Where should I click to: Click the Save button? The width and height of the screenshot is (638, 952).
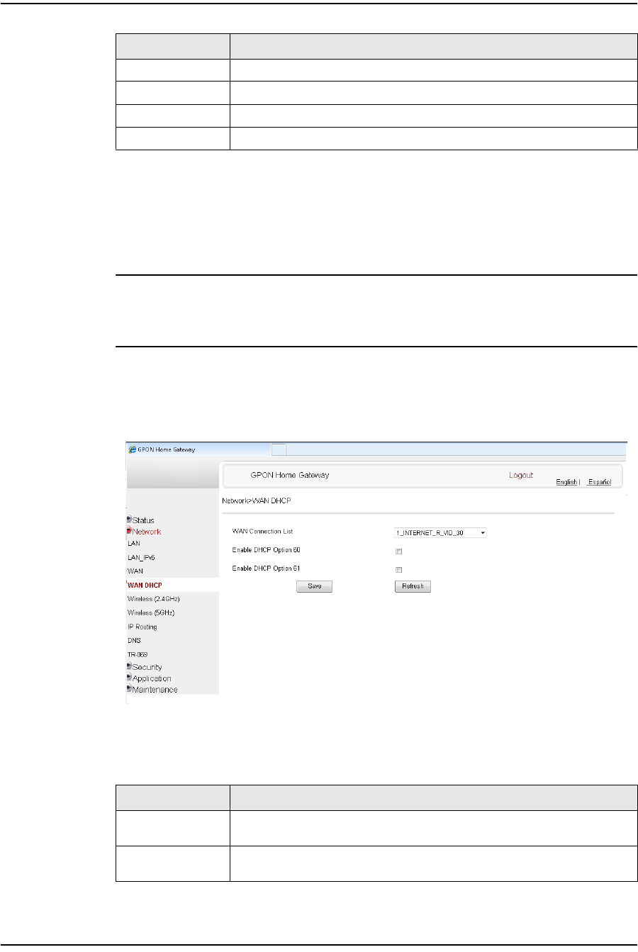[x=314, y=586]
